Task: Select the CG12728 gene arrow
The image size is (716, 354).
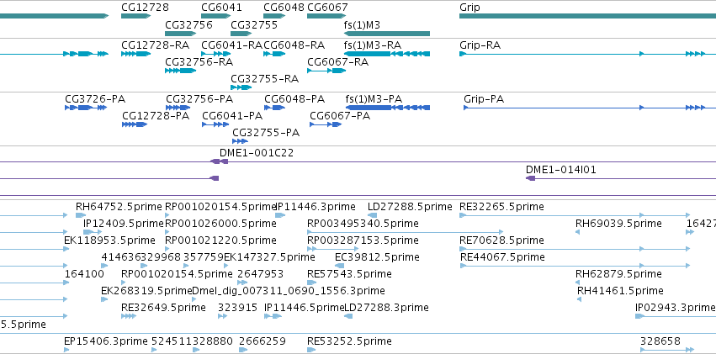Action: click(x=135, y=16)
